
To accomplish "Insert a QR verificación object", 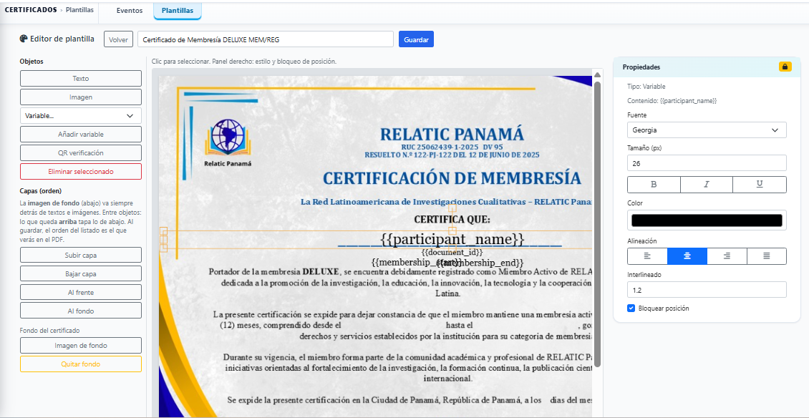I will coord(80,152).
